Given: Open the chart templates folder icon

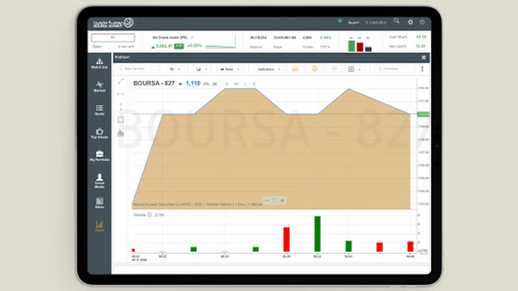Looking at the screenshot, I should click(295, 69).
